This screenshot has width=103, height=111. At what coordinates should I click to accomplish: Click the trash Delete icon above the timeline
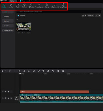pos(34,71)
